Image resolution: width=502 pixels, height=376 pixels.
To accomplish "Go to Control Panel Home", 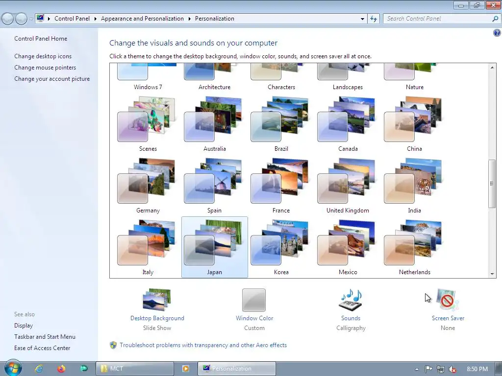I will click(x=41, y=39).
